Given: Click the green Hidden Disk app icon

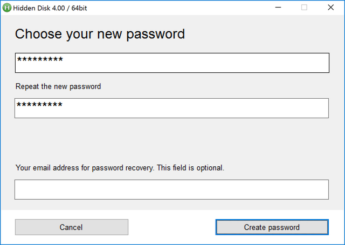Looking at the screenshot, I should coord(7,8).
